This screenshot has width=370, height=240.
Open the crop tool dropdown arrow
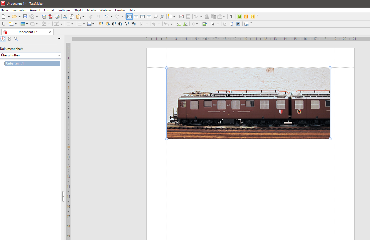218,24
